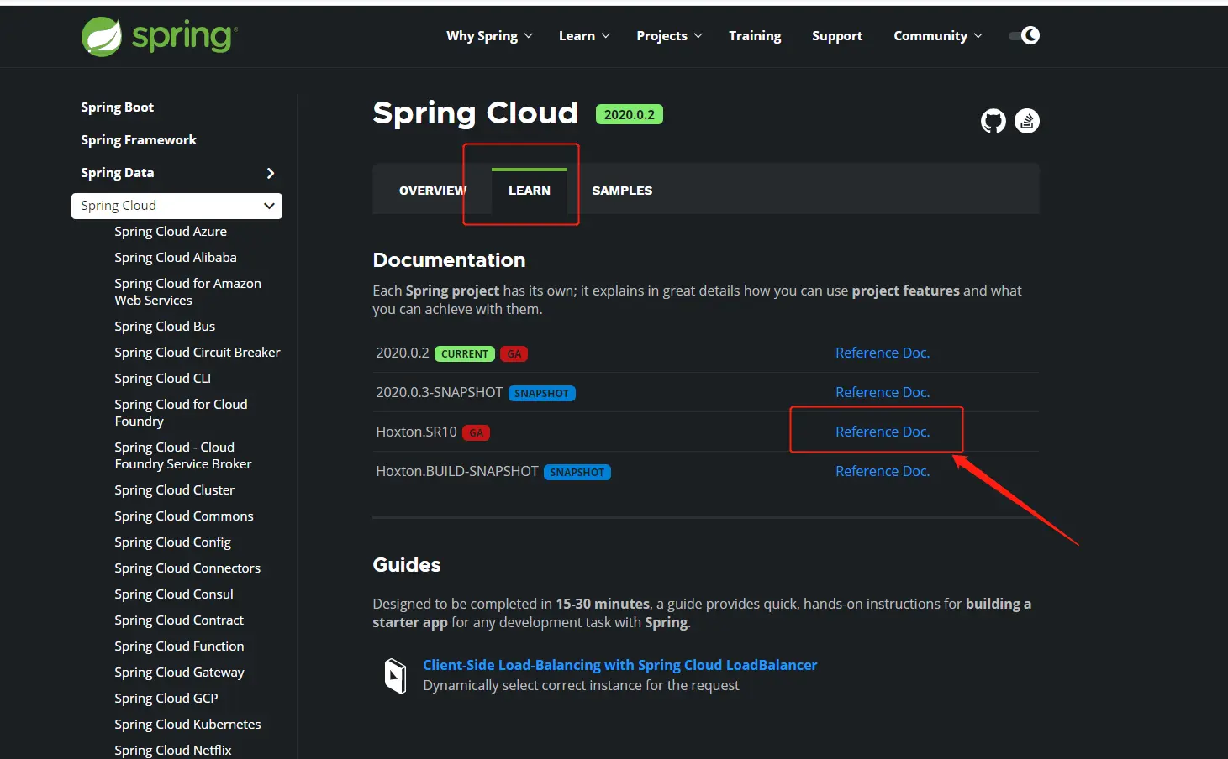The height and width of the screenshot is (759, 1228).
Task: Open Spring Cloud Kubernetes project
Action: coord(187,725)
